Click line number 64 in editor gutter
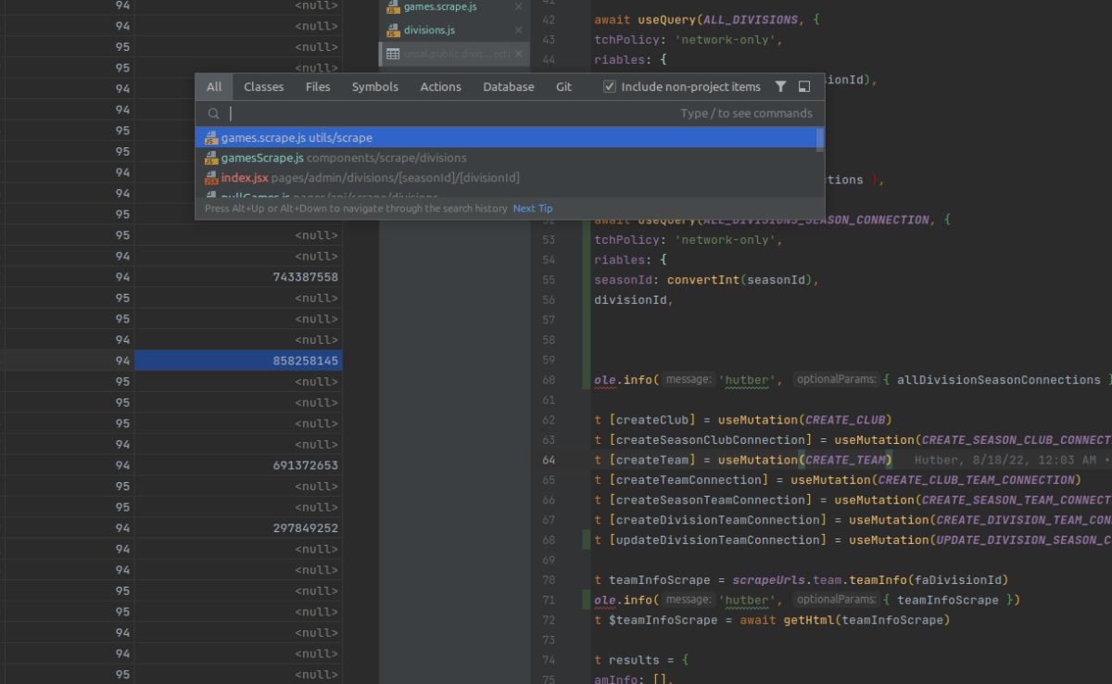 click(x=549, y=460)
